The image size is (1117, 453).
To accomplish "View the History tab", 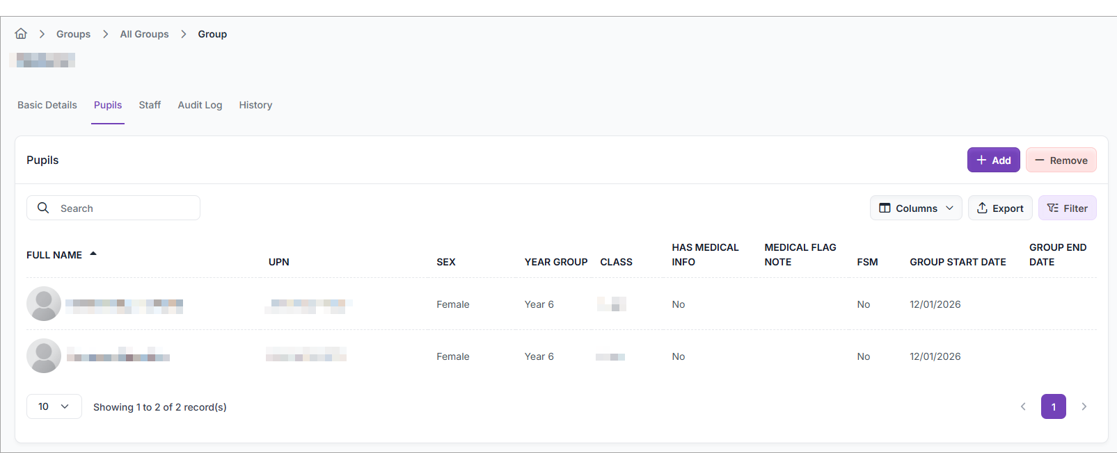I will 255,105.
